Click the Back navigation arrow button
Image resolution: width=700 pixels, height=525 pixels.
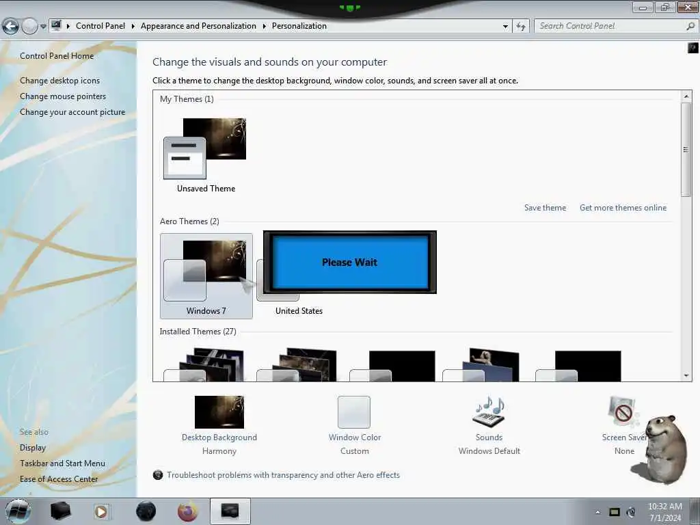coord(11,27)
